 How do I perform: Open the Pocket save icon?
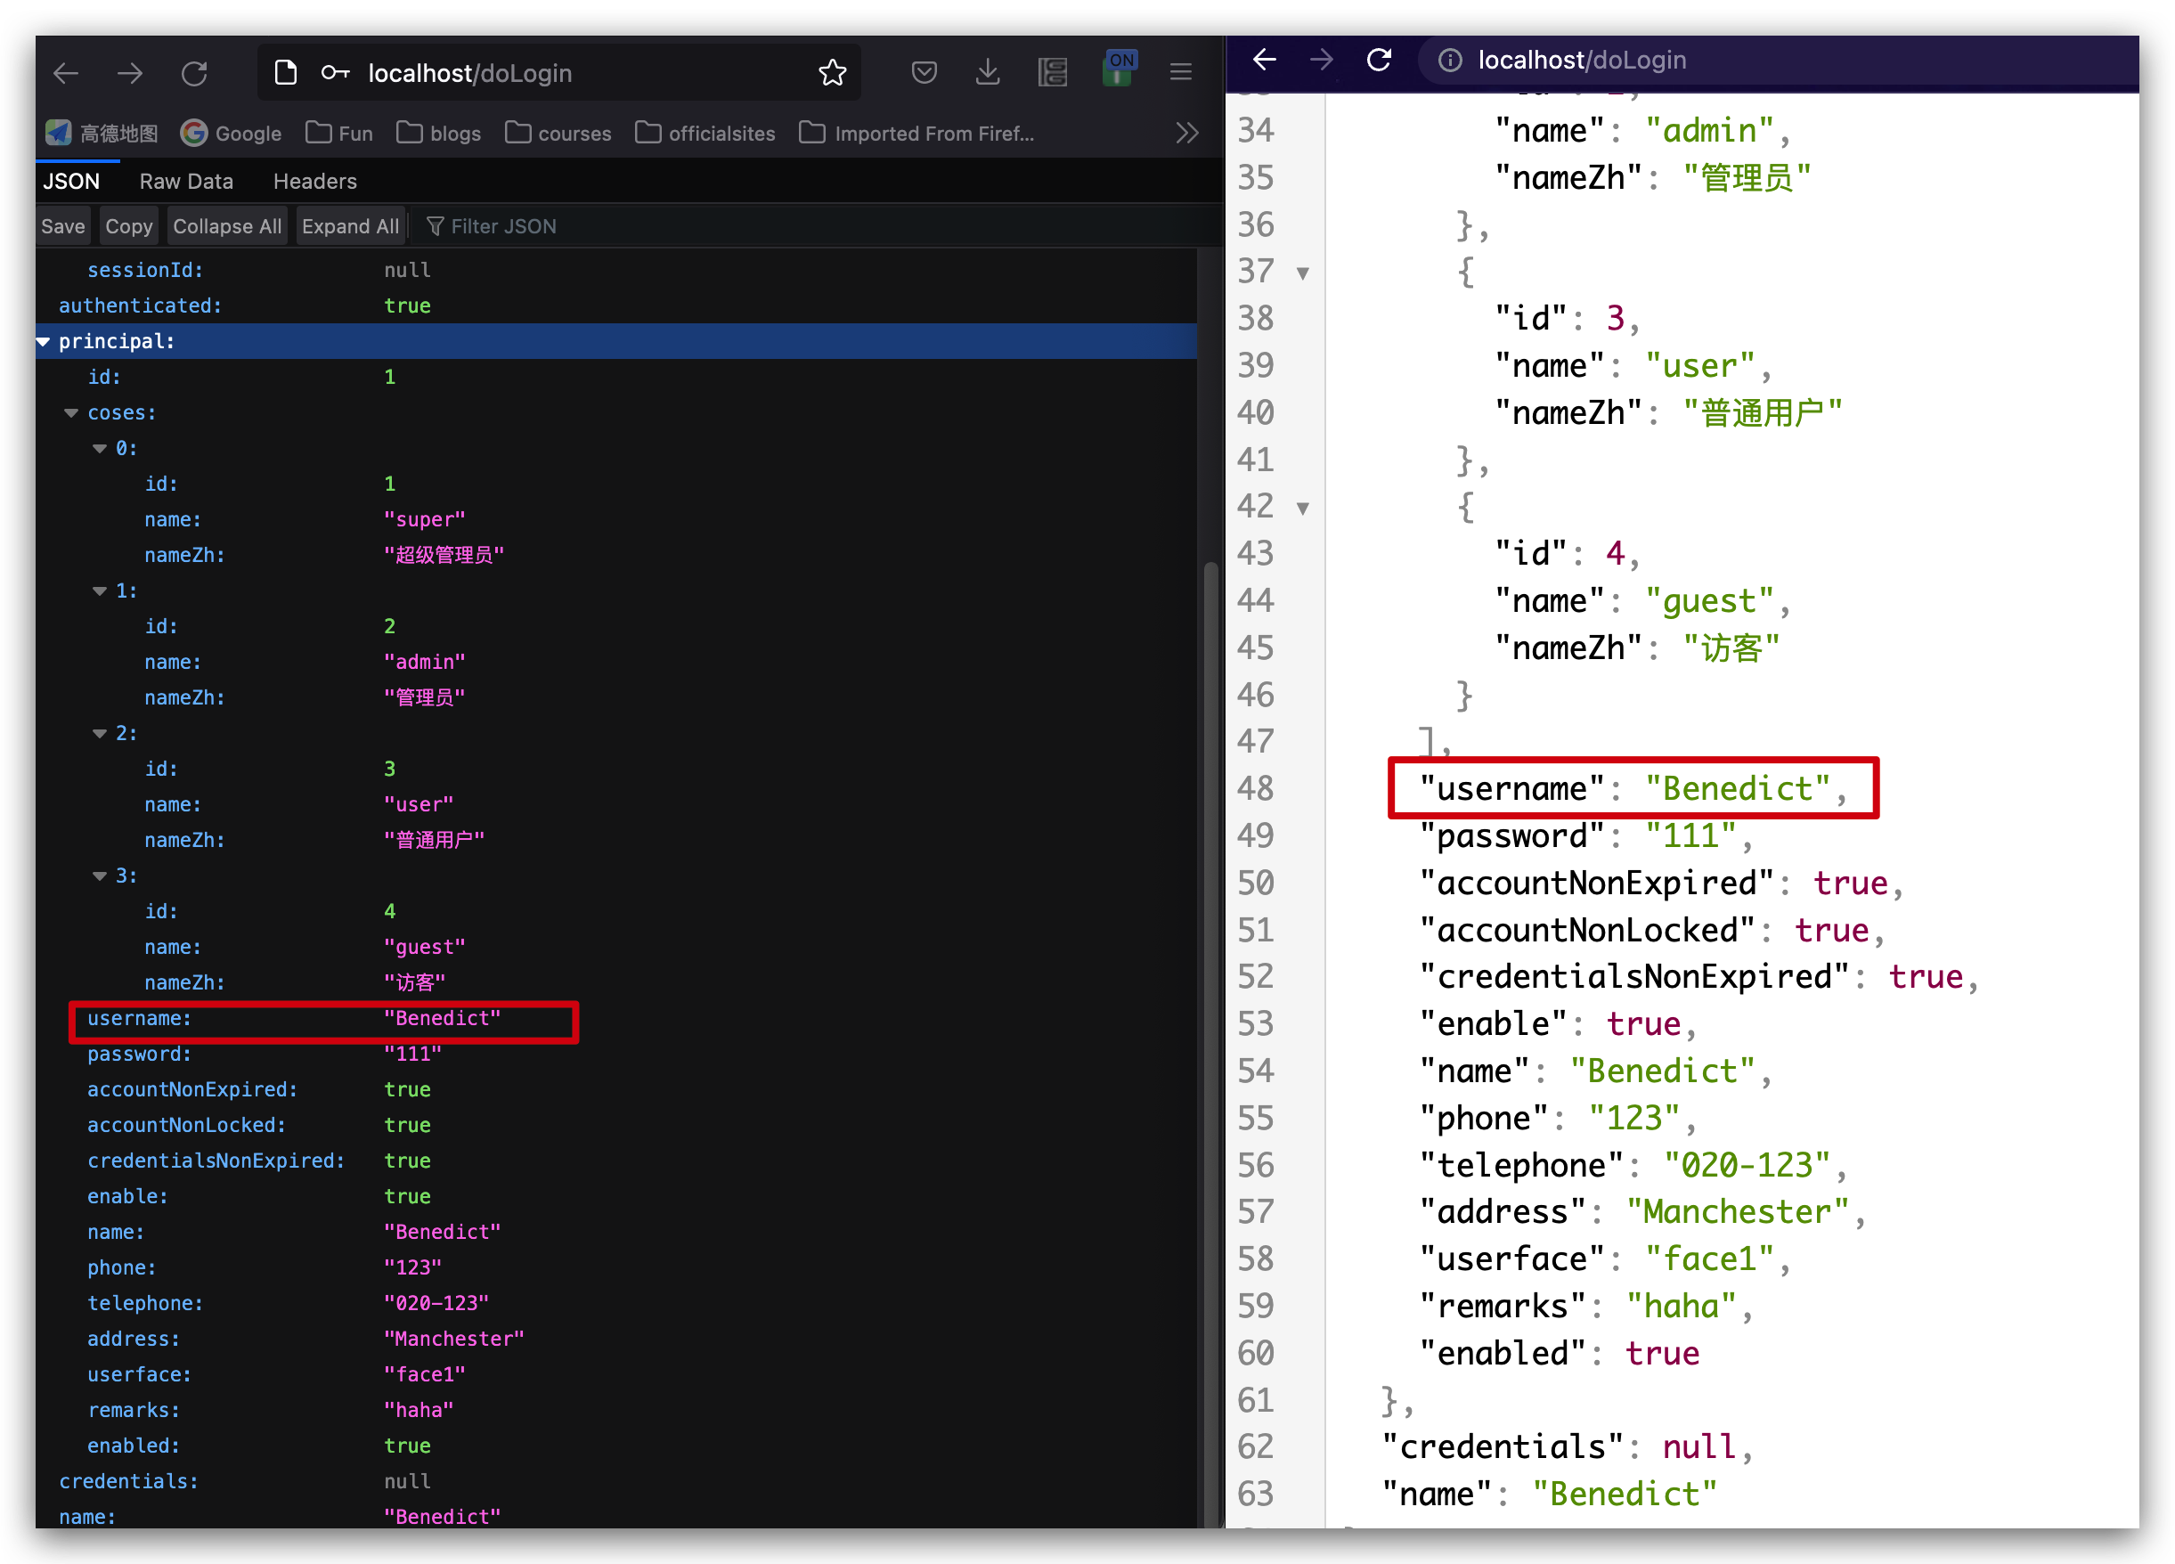(x=924, y=73)
